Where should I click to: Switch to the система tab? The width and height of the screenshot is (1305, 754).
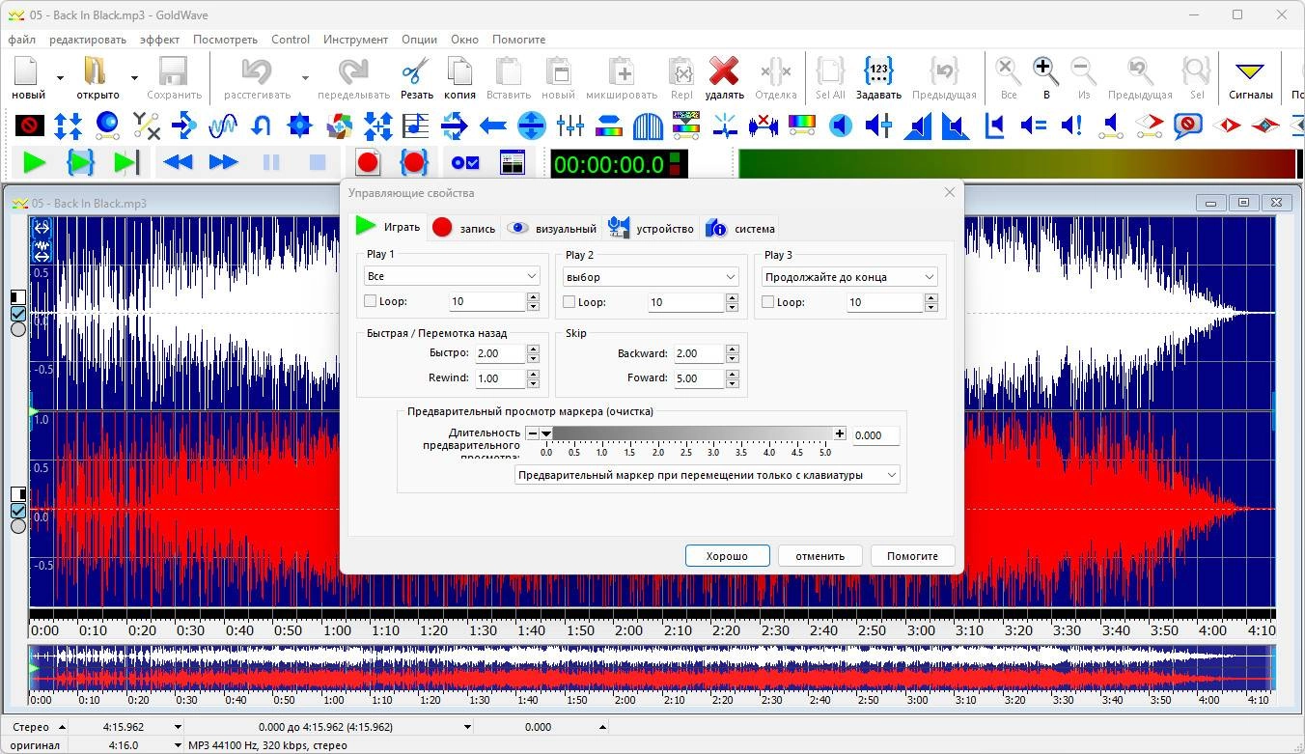coord(740,228)
